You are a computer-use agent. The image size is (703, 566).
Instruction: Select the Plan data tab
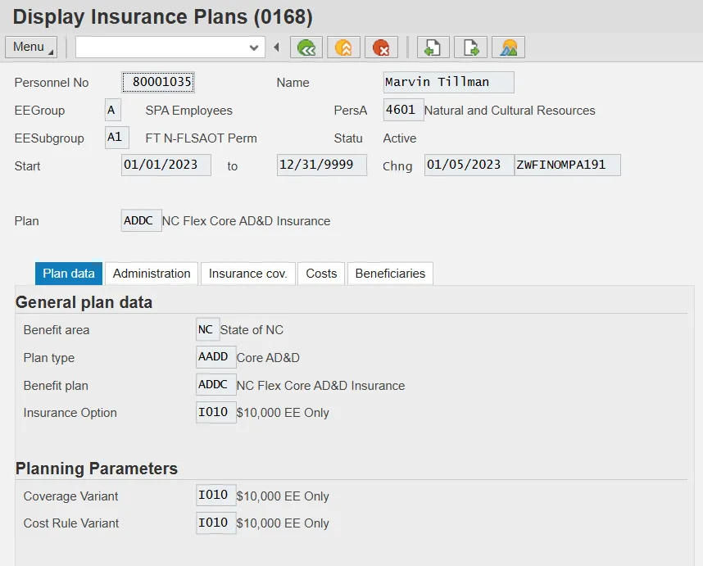tap(69, 274)
